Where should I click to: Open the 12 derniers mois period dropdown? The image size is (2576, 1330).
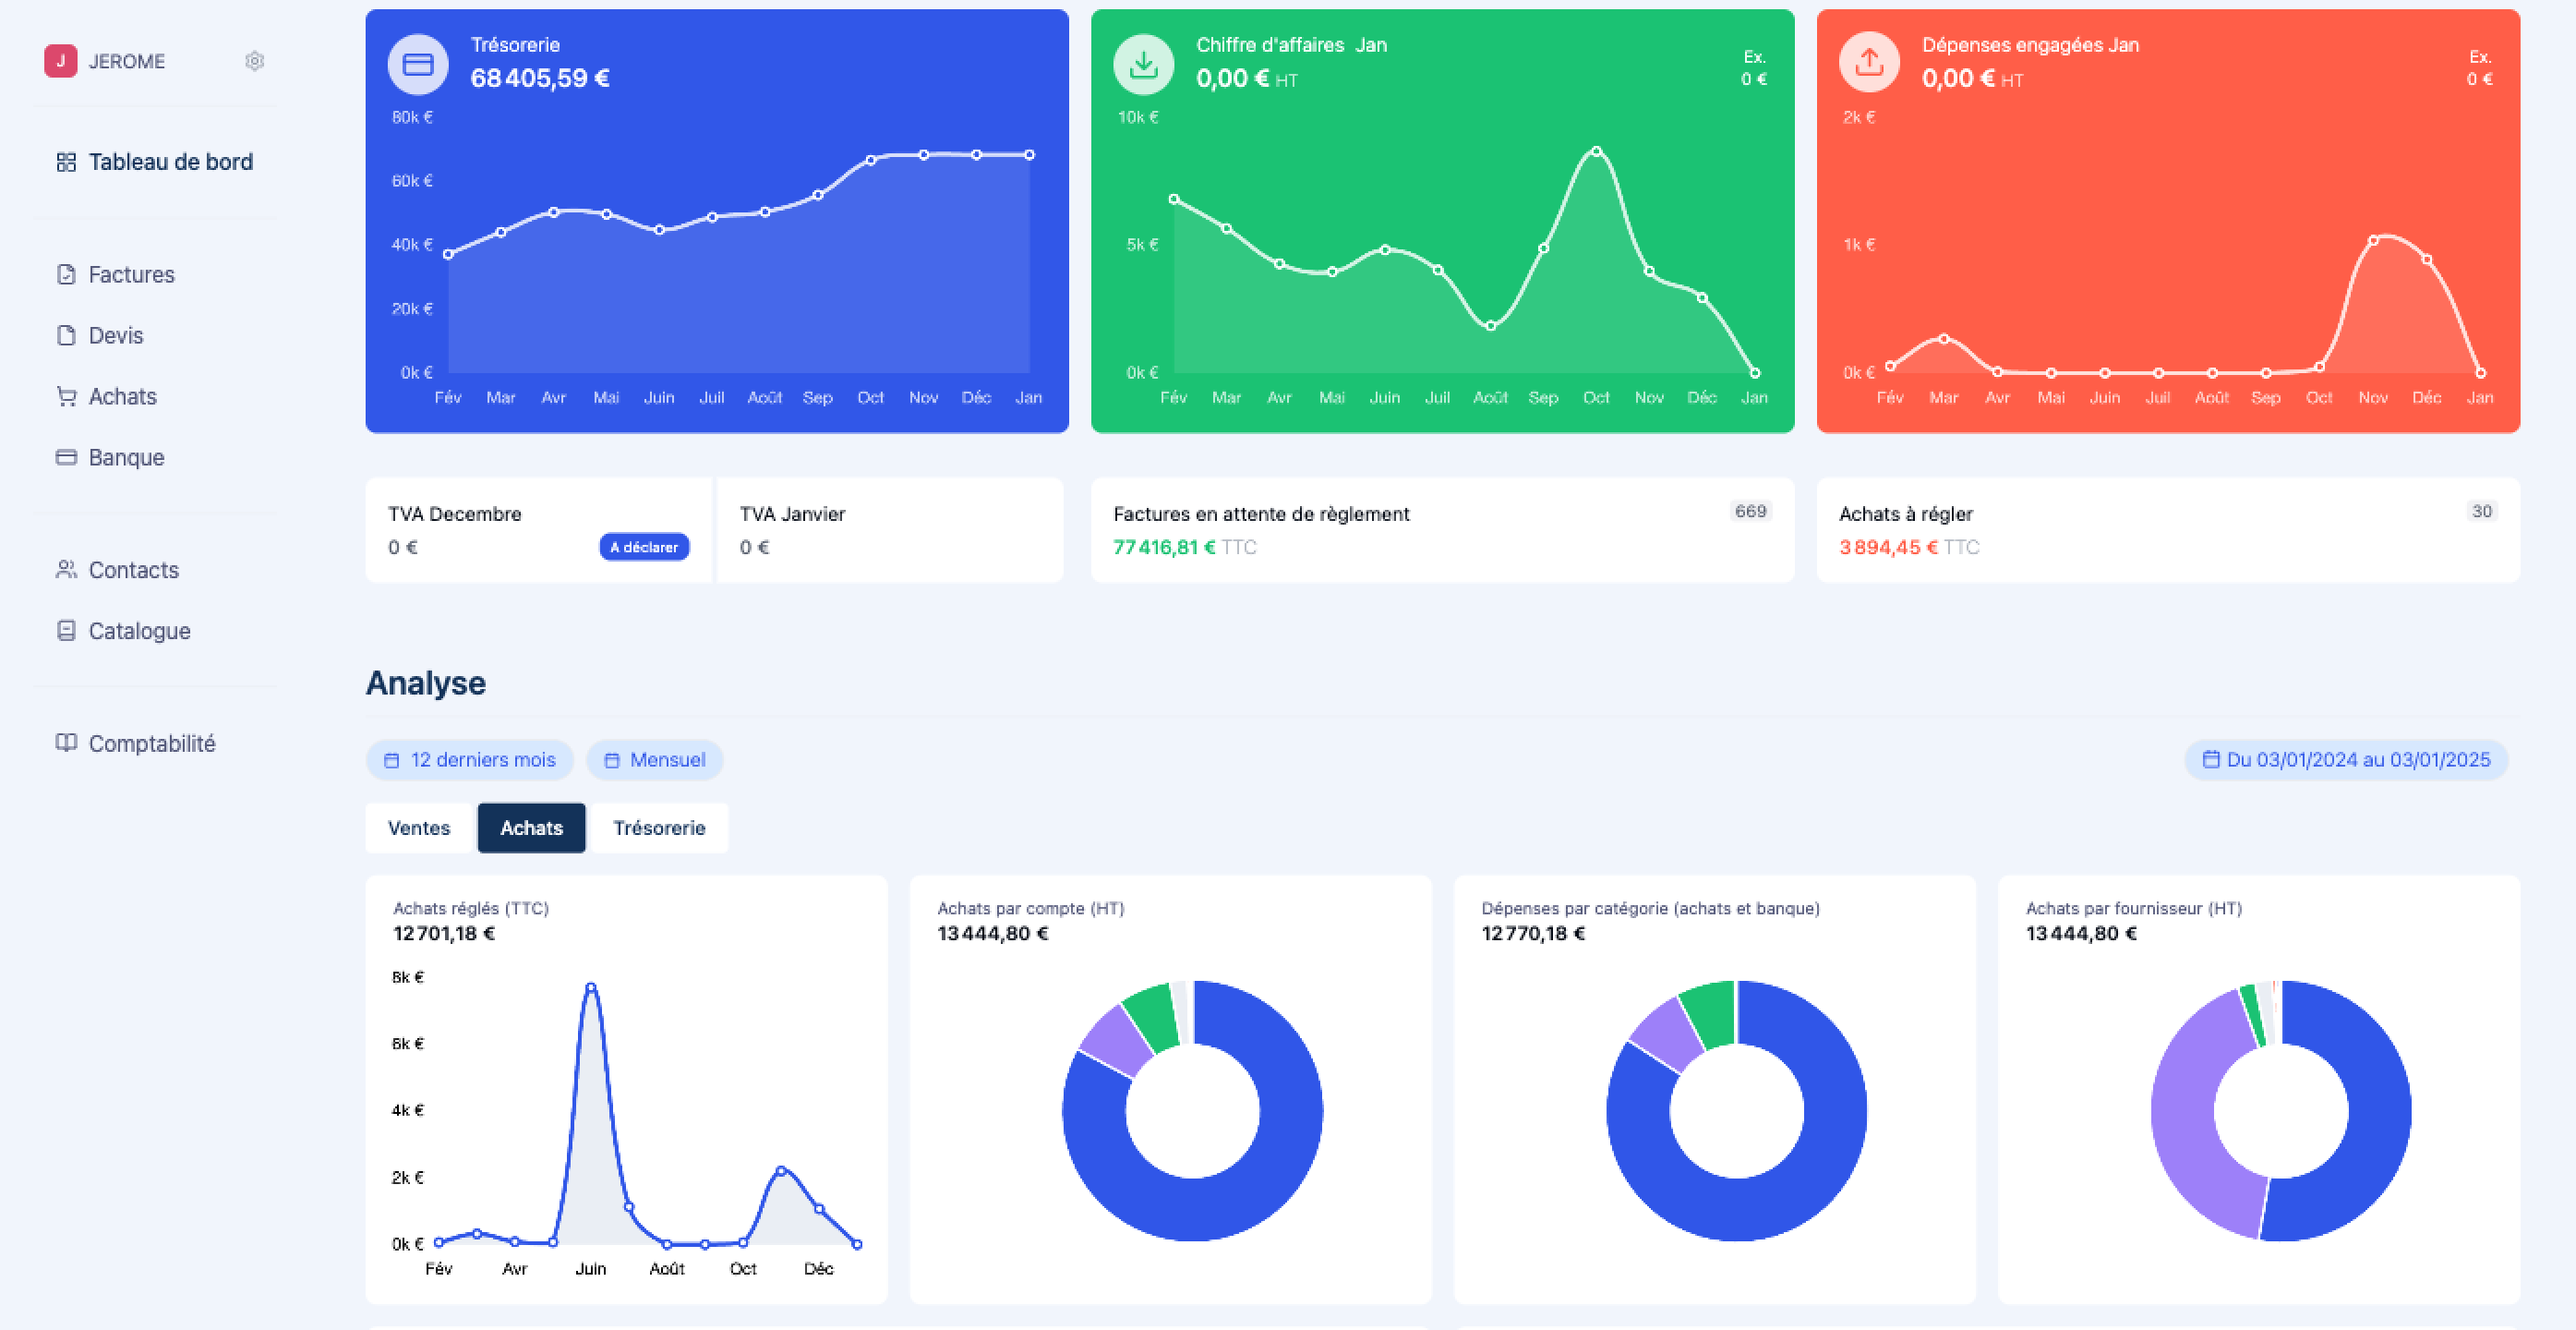(x=470, y=760)
